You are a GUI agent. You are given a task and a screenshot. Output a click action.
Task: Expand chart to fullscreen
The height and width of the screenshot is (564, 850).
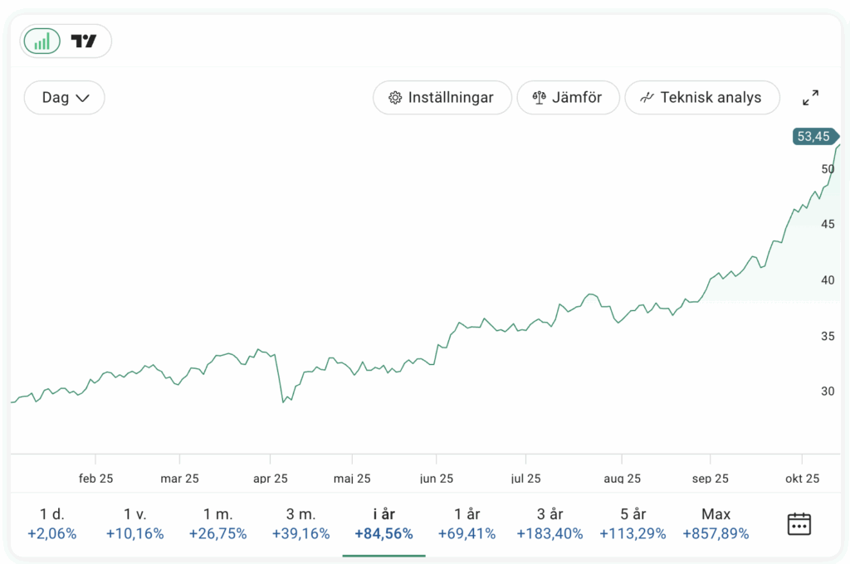click(x=811, y=98)
